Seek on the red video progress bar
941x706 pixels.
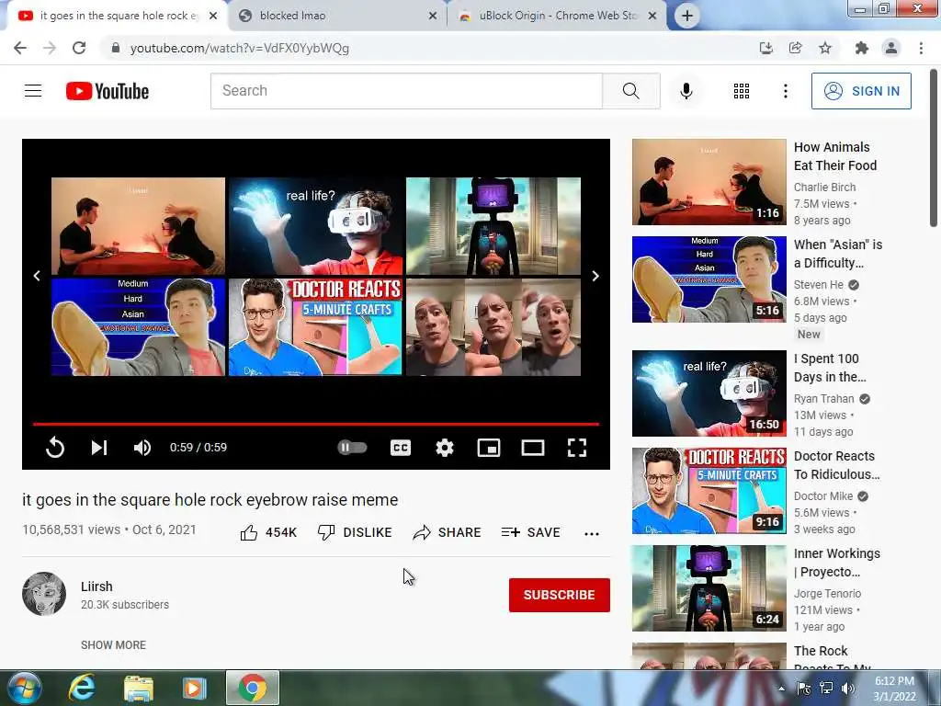(x=316, y=424)
